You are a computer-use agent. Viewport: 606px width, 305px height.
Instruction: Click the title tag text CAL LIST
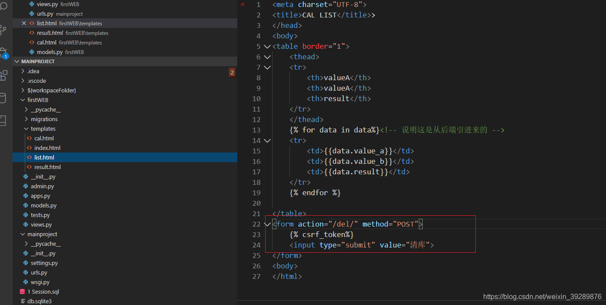pos(320,15)
